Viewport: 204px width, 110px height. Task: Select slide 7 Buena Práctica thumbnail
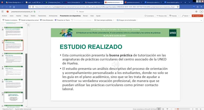[x=14, y=58]
